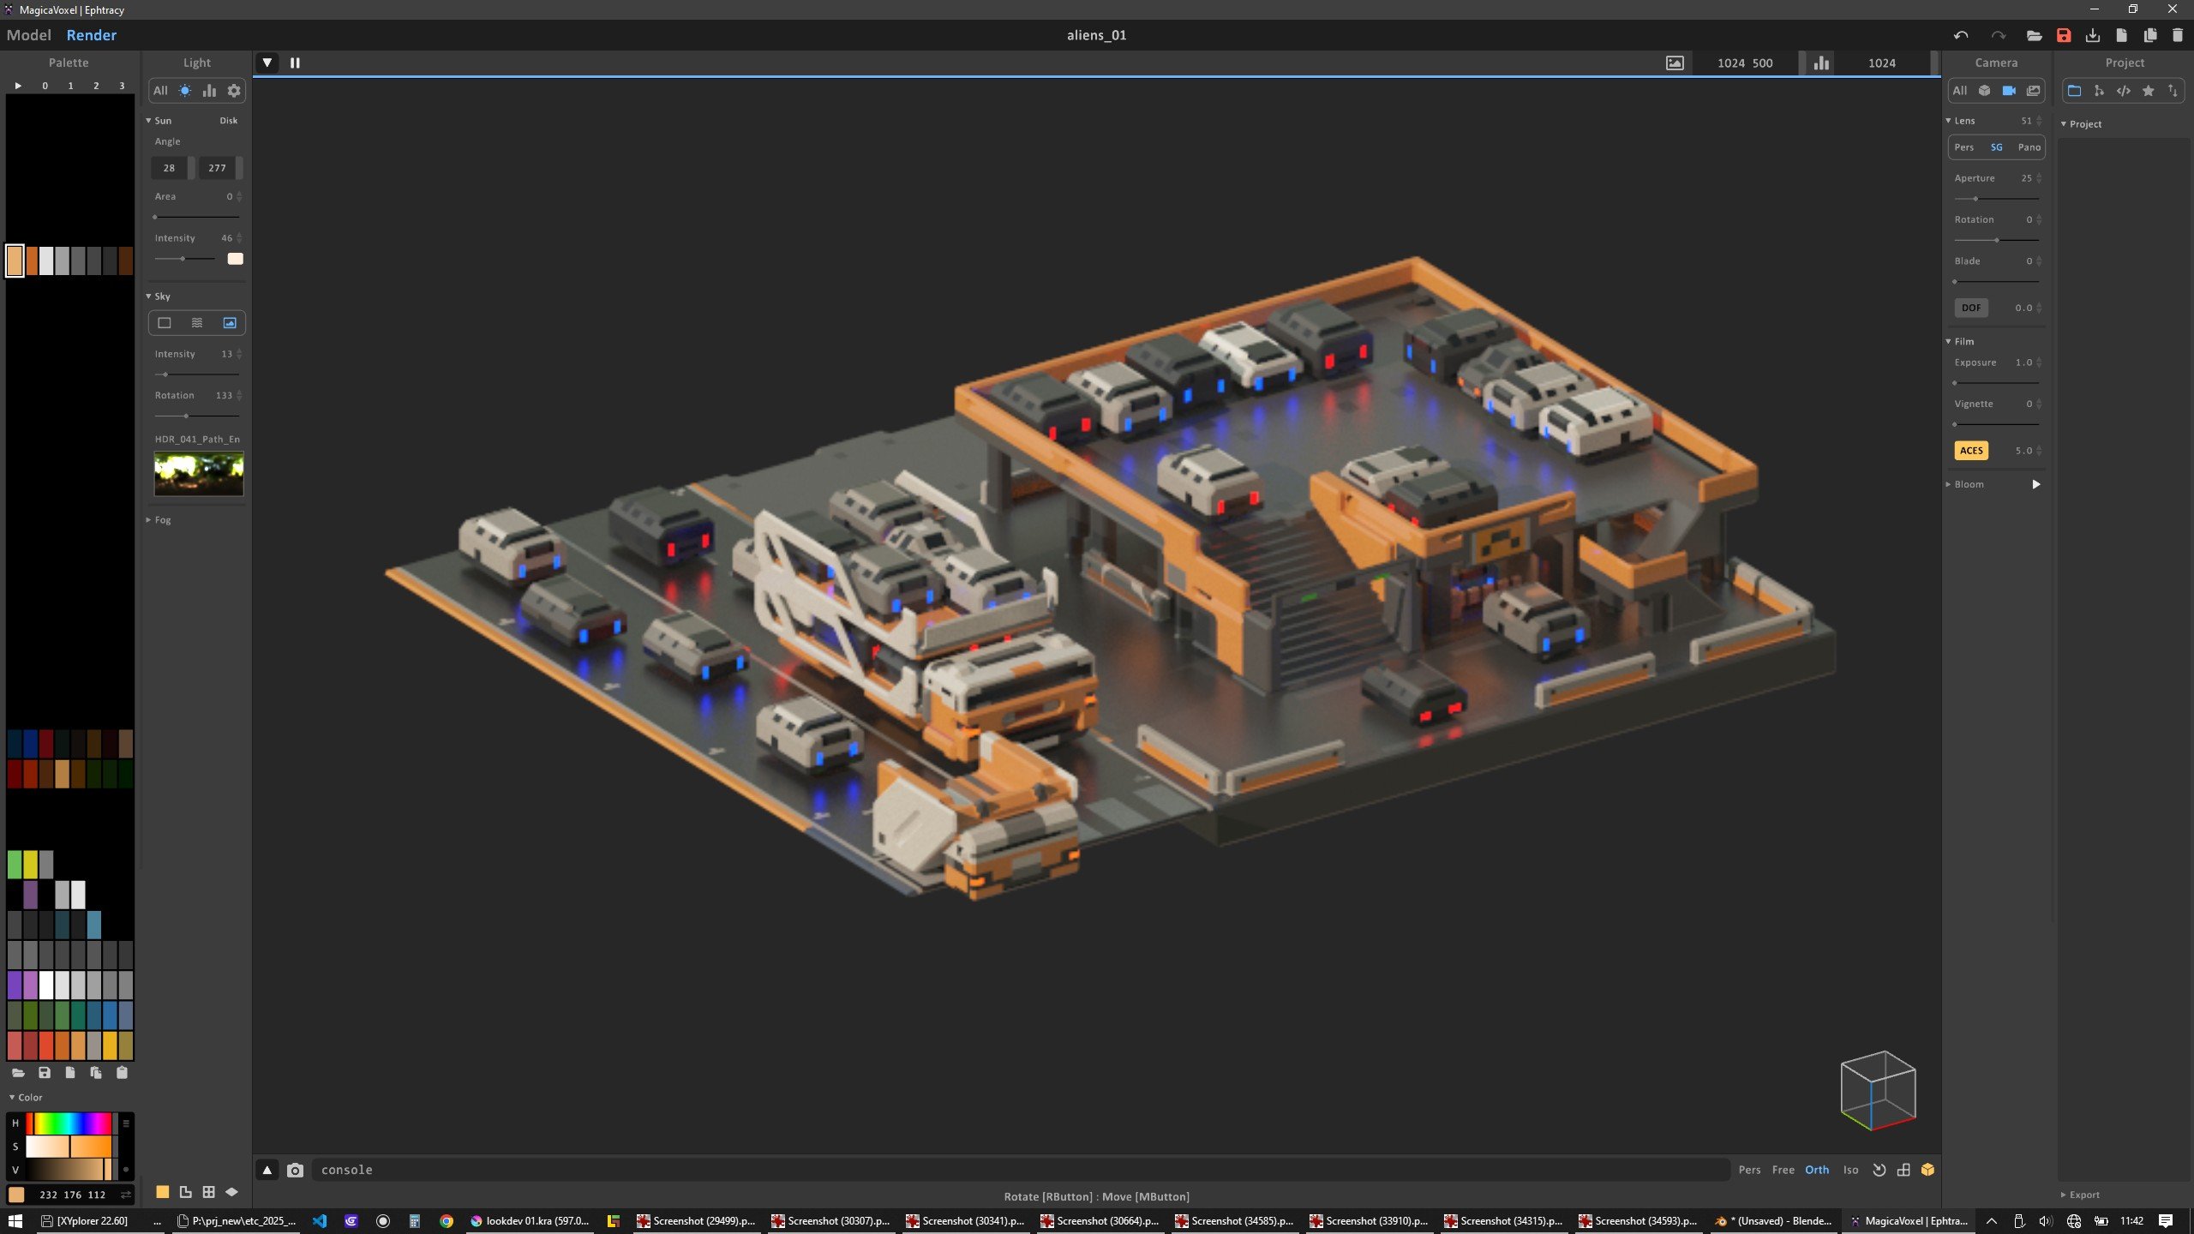Select HDR image sky mode
Viewport: 2194px width, 1234px height.
click(x=230, y=323)
